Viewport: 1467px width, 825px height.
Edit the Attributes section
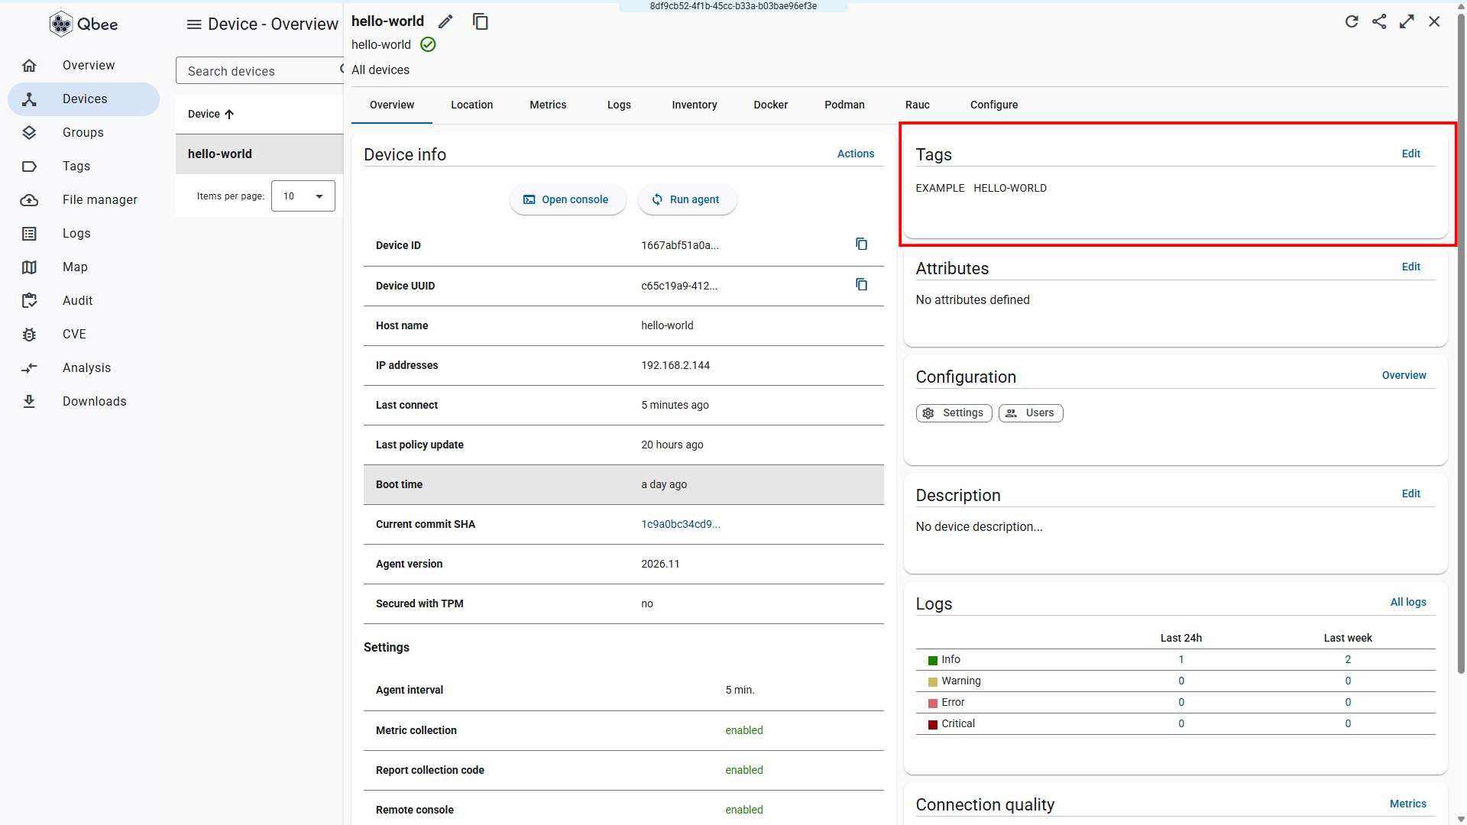click(1410, 267)
